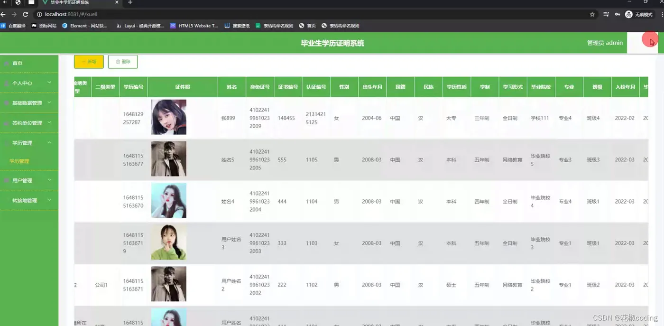Expand the 个人中心 menu
This screenshot has width=664, height=326.
[29, 83]
